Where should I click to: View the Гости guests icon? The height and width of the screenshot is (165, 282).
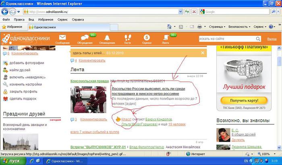(x=128, y=38)
